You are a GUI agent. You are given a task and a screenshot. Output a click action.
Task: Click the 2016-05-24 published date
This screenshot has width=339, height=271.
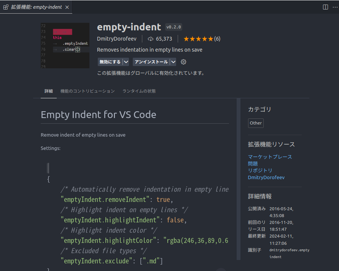pos(281,212)
